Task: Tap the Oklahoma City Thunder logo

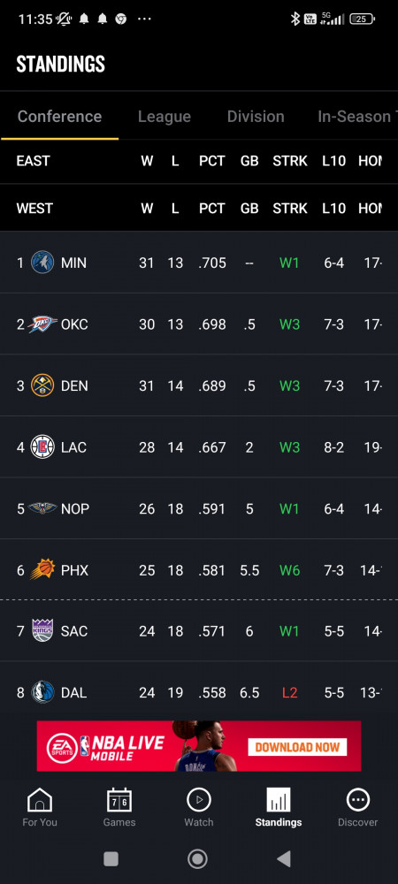Action: point(42,324)
